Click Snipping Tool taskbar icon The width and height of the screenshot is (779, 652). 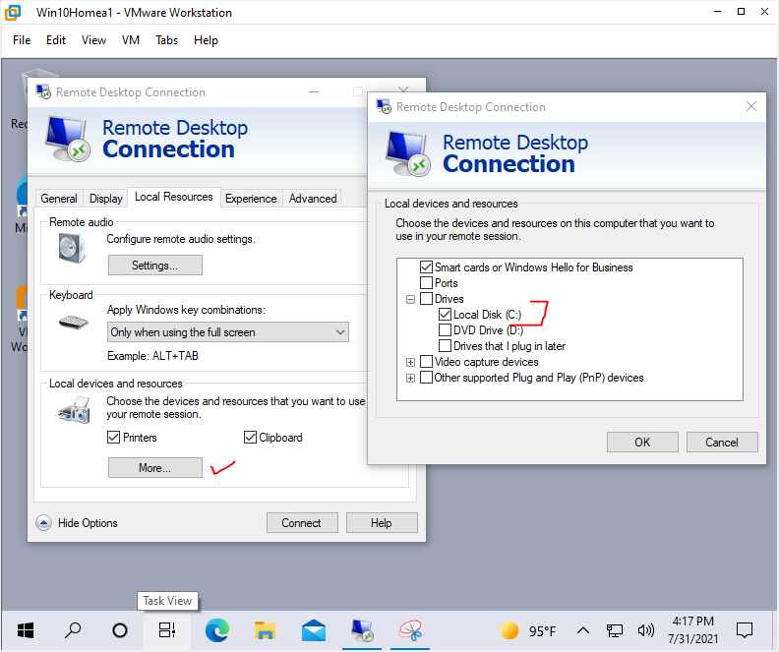[410, 630]
